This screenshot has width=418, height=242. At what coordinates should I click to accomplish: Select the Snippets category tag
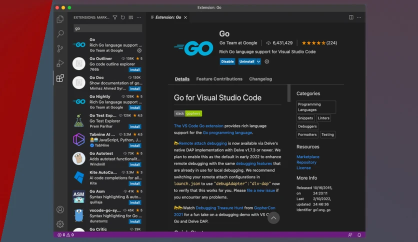pos(305,118)
